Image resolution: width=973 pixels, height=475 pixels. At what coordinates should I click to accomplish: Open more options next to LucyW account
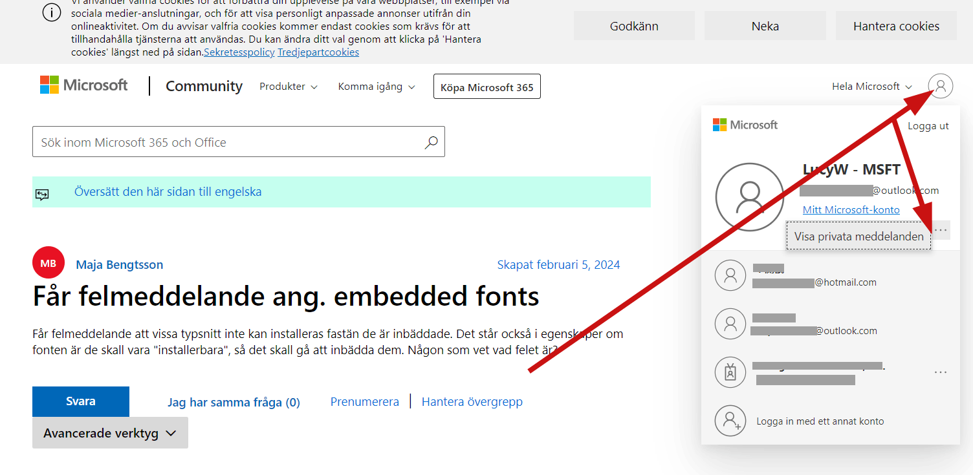point(941,230)
